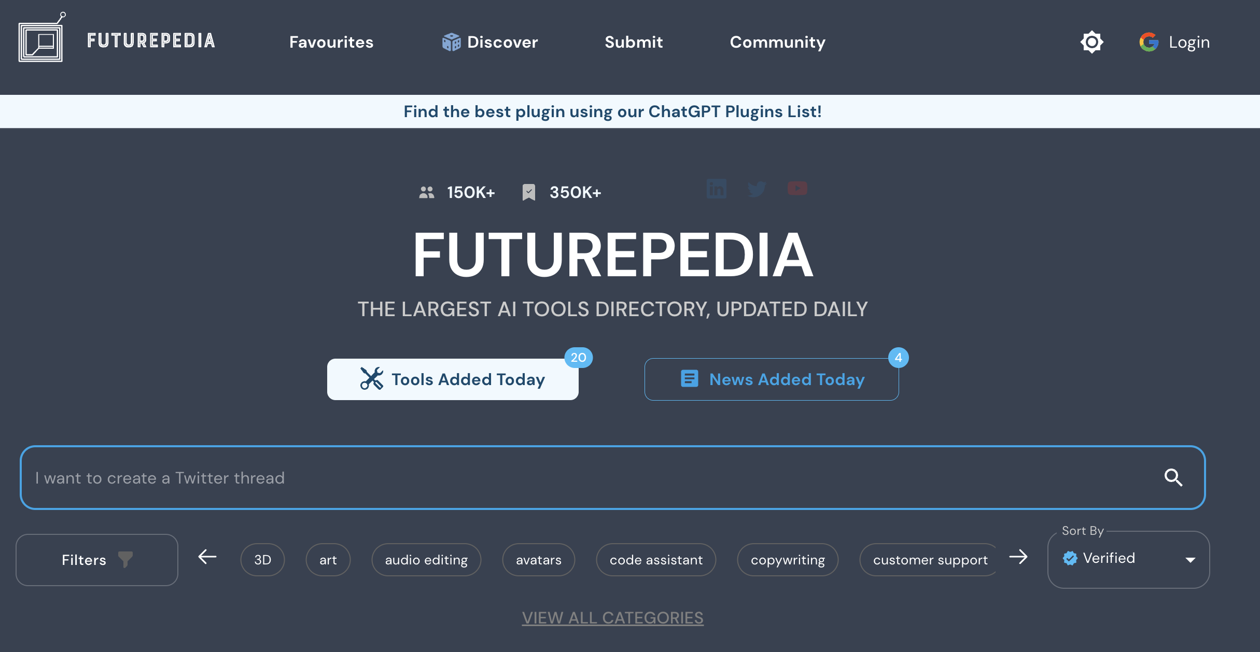Click the LinkedIn social icon
1260x652 pixels.
tap(716, 189)
